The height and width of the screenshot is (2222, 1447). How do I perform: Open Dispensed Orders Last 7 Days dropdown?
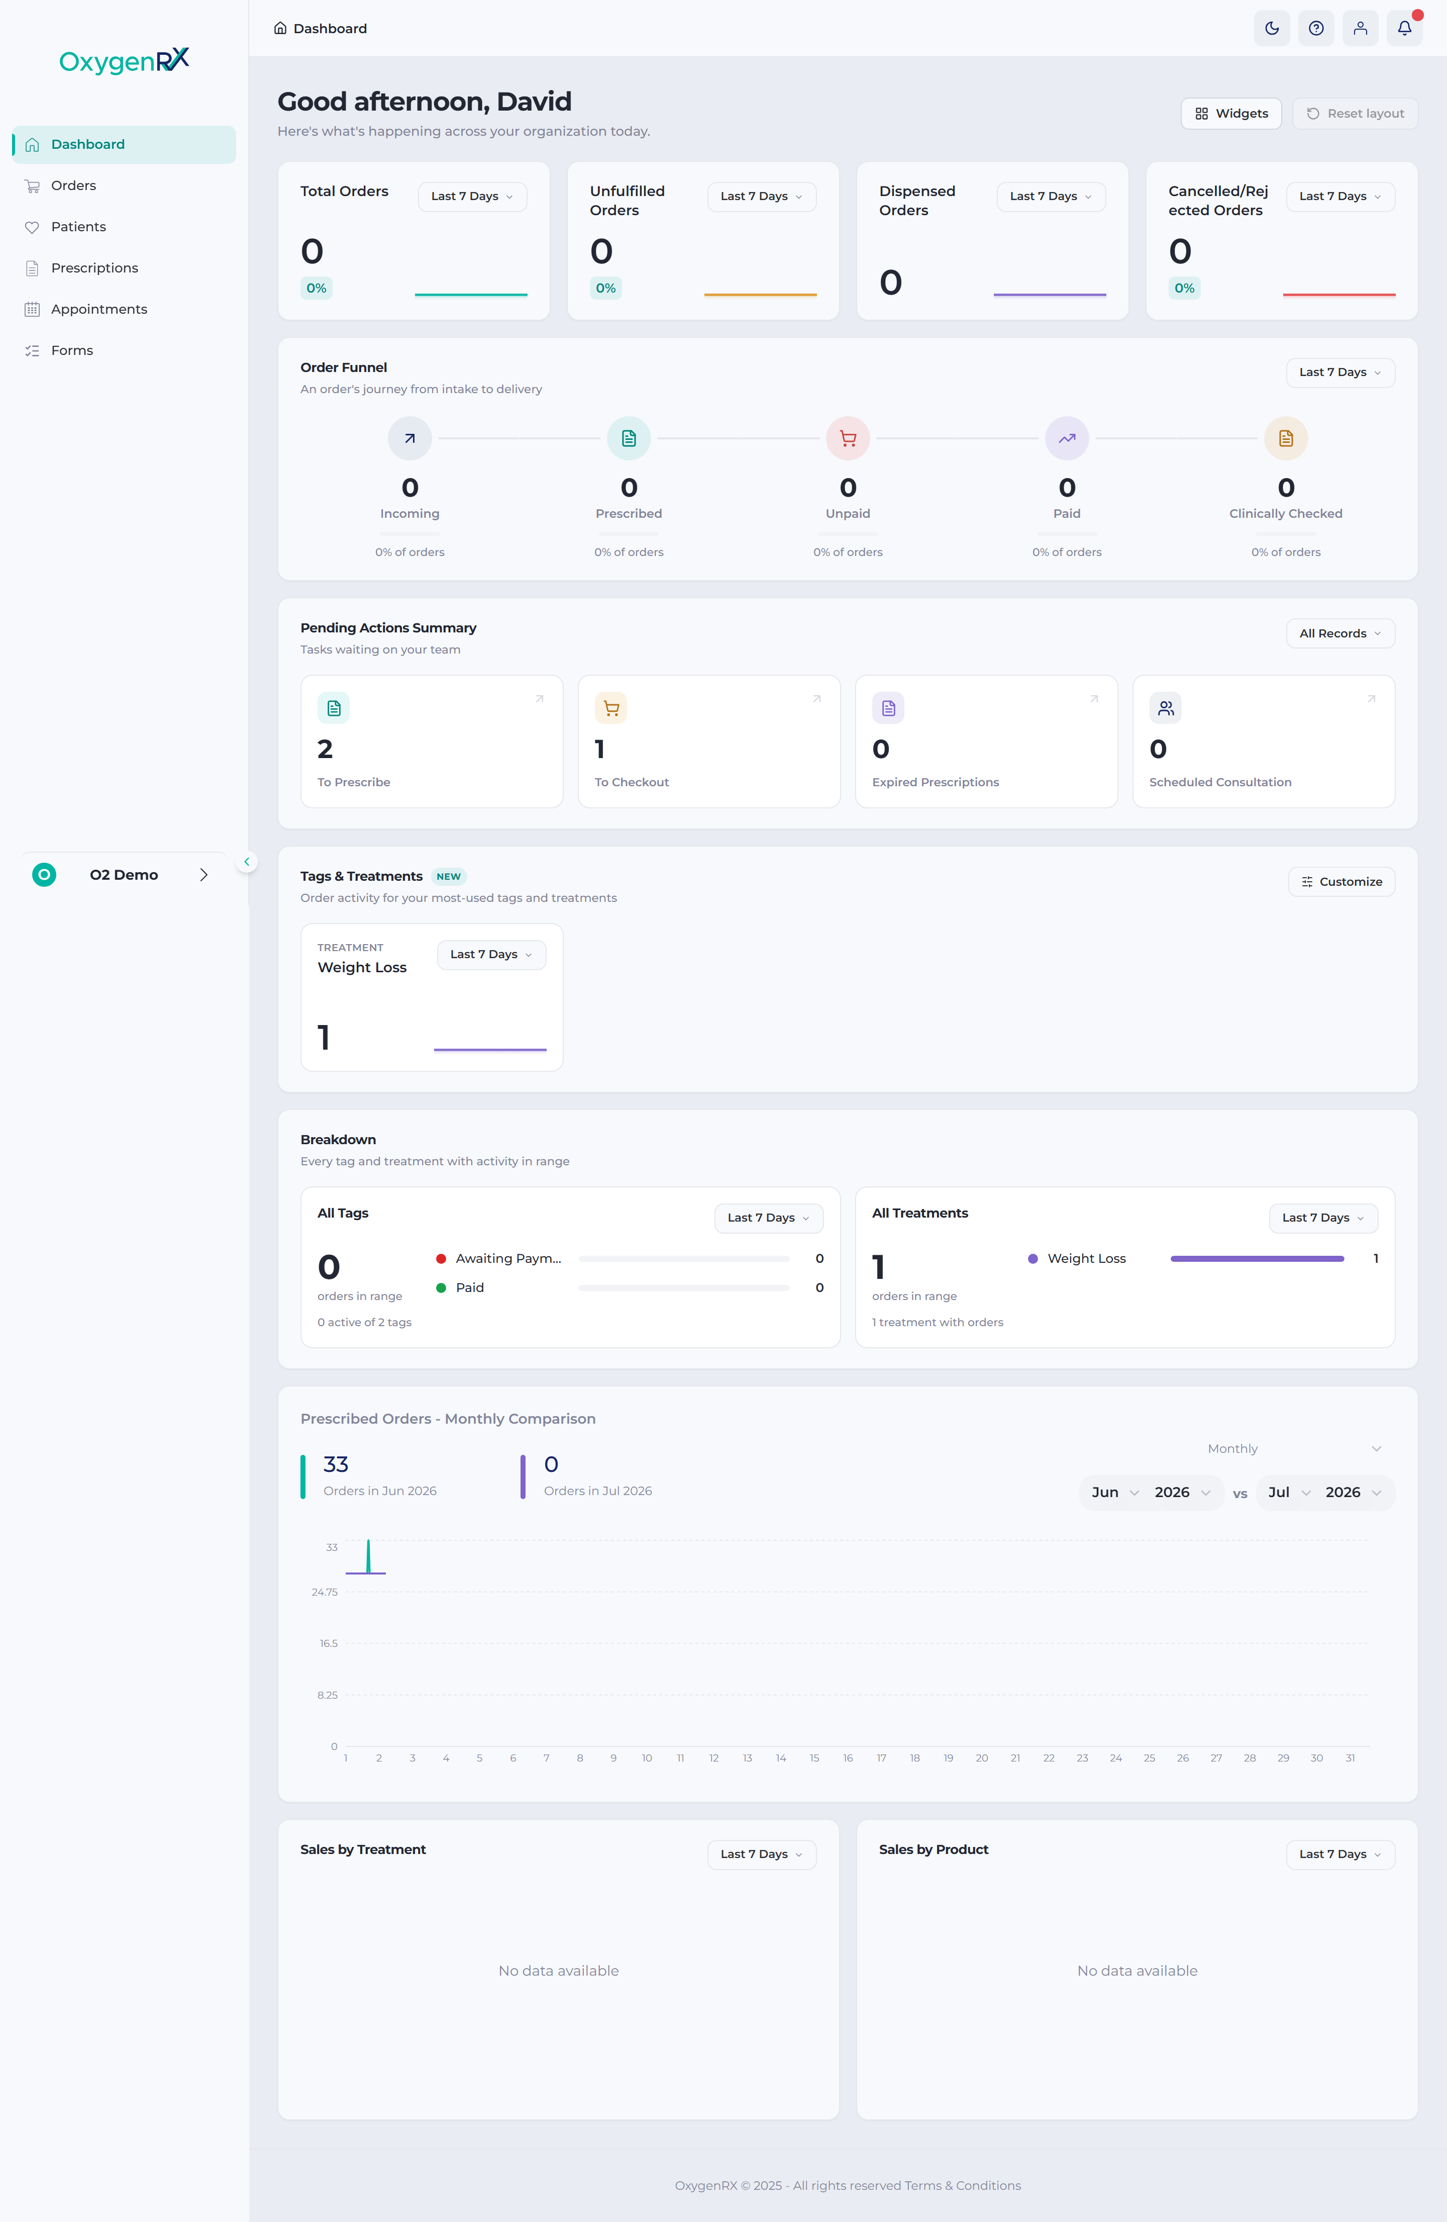pyautogui.click(x=1051, y=196)
